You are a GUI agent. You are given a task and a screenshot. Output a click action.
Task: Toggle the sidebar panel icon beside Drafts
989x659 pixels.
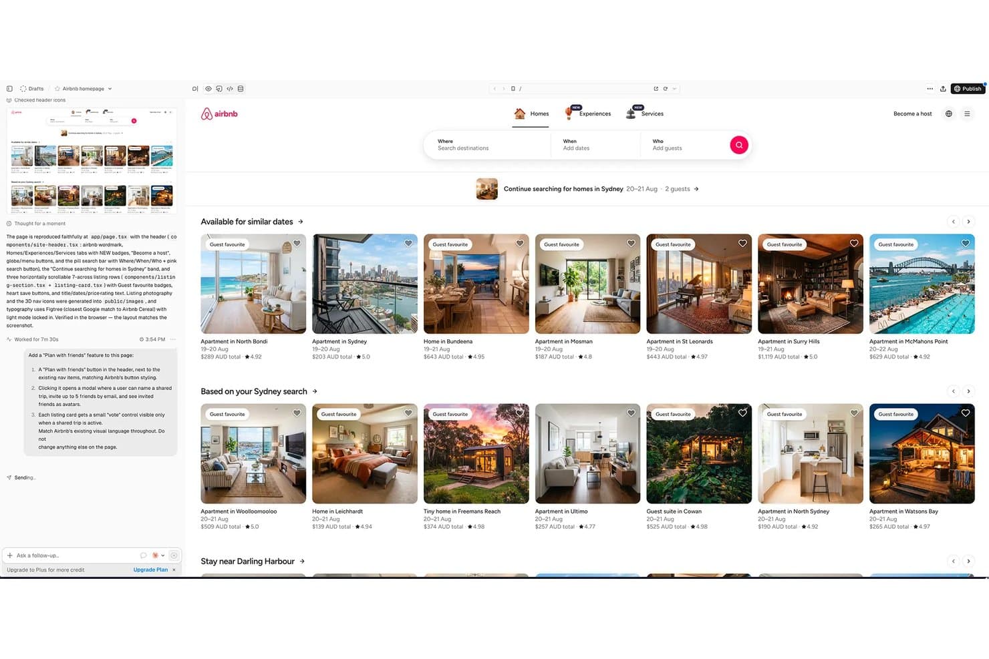tap(9, 89)
